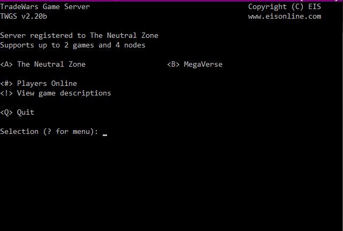Viewport: 343px width, 231px height.
Task: Click the <B> hotkey marker
Action: click(x=173, y=65)
